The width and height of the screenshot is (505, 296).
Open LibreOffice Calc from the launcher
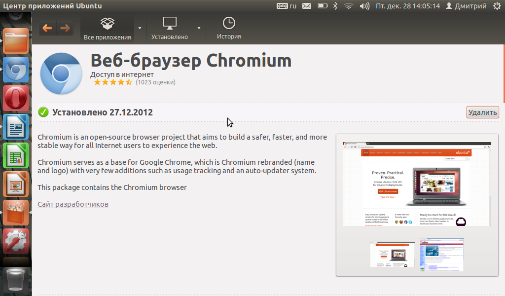tap(16, 155)
